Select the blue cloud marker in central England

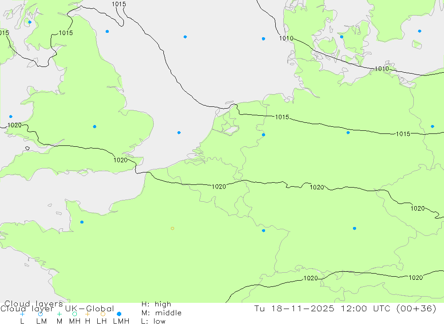point(95,127)
